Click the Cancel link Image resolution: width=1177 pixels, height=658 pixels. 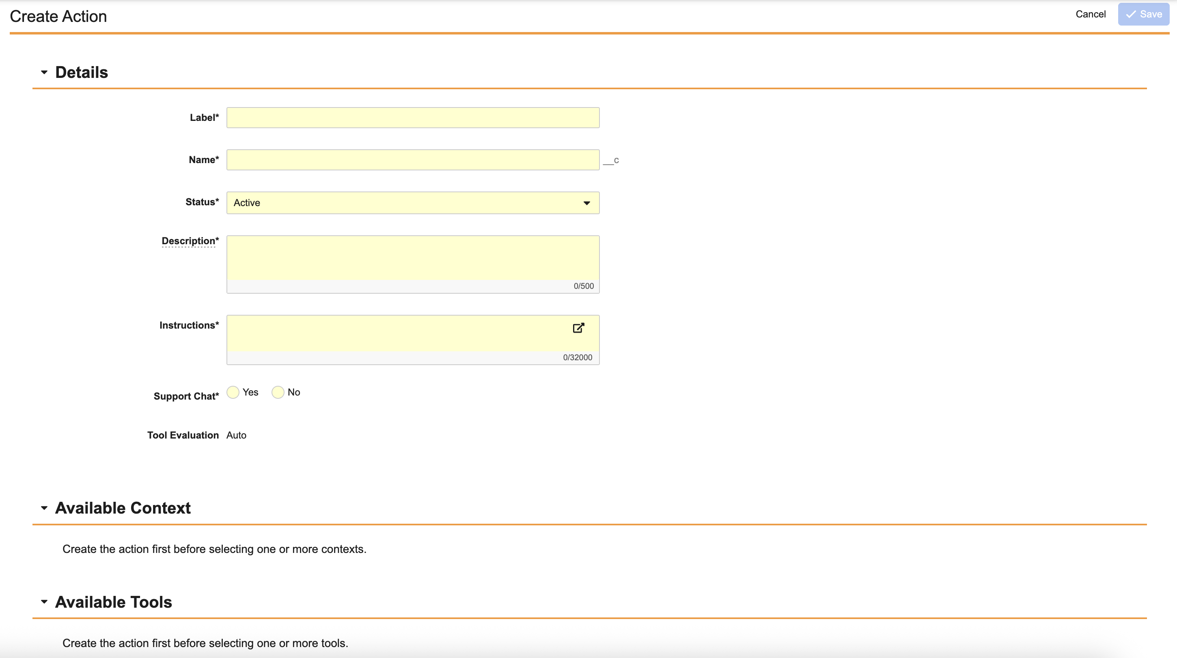click(1090, 14)
